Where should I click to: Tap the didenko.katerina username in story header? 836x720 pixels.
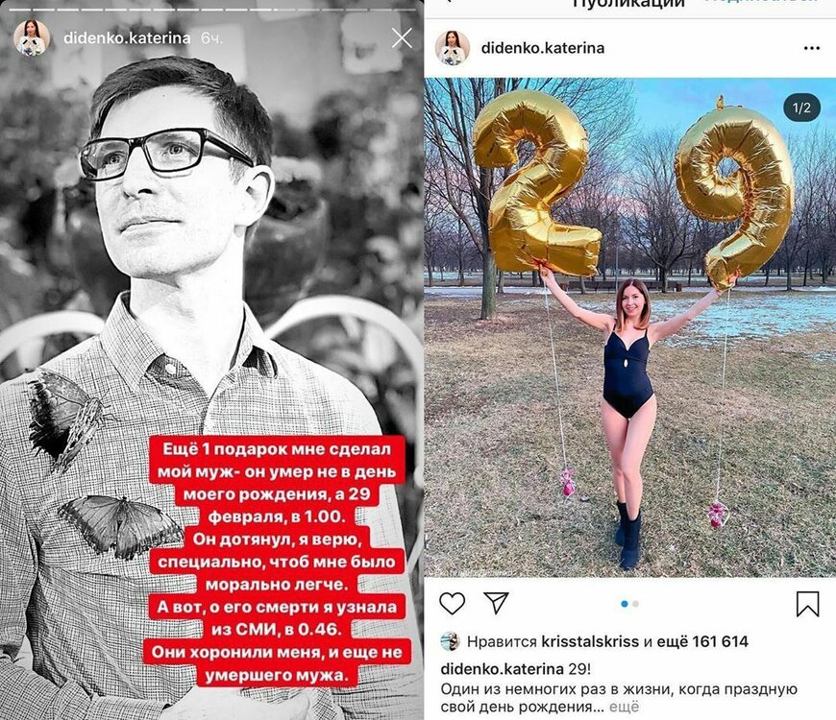(x=127, y=38)
